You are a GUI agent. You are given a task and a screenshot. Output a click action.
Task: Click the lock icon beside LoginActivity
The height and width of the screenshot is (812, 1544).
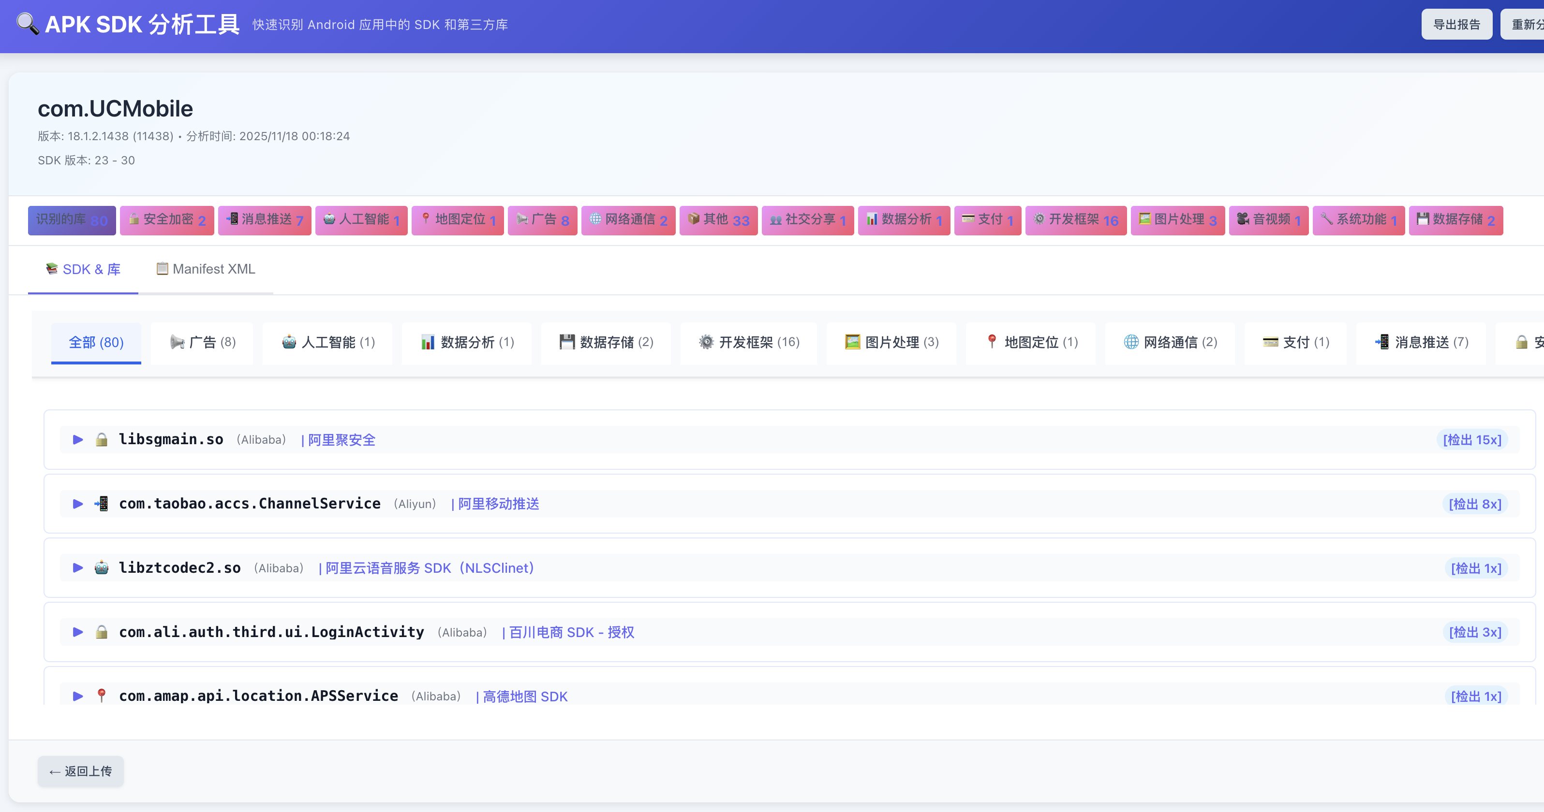tap(102, 632)
